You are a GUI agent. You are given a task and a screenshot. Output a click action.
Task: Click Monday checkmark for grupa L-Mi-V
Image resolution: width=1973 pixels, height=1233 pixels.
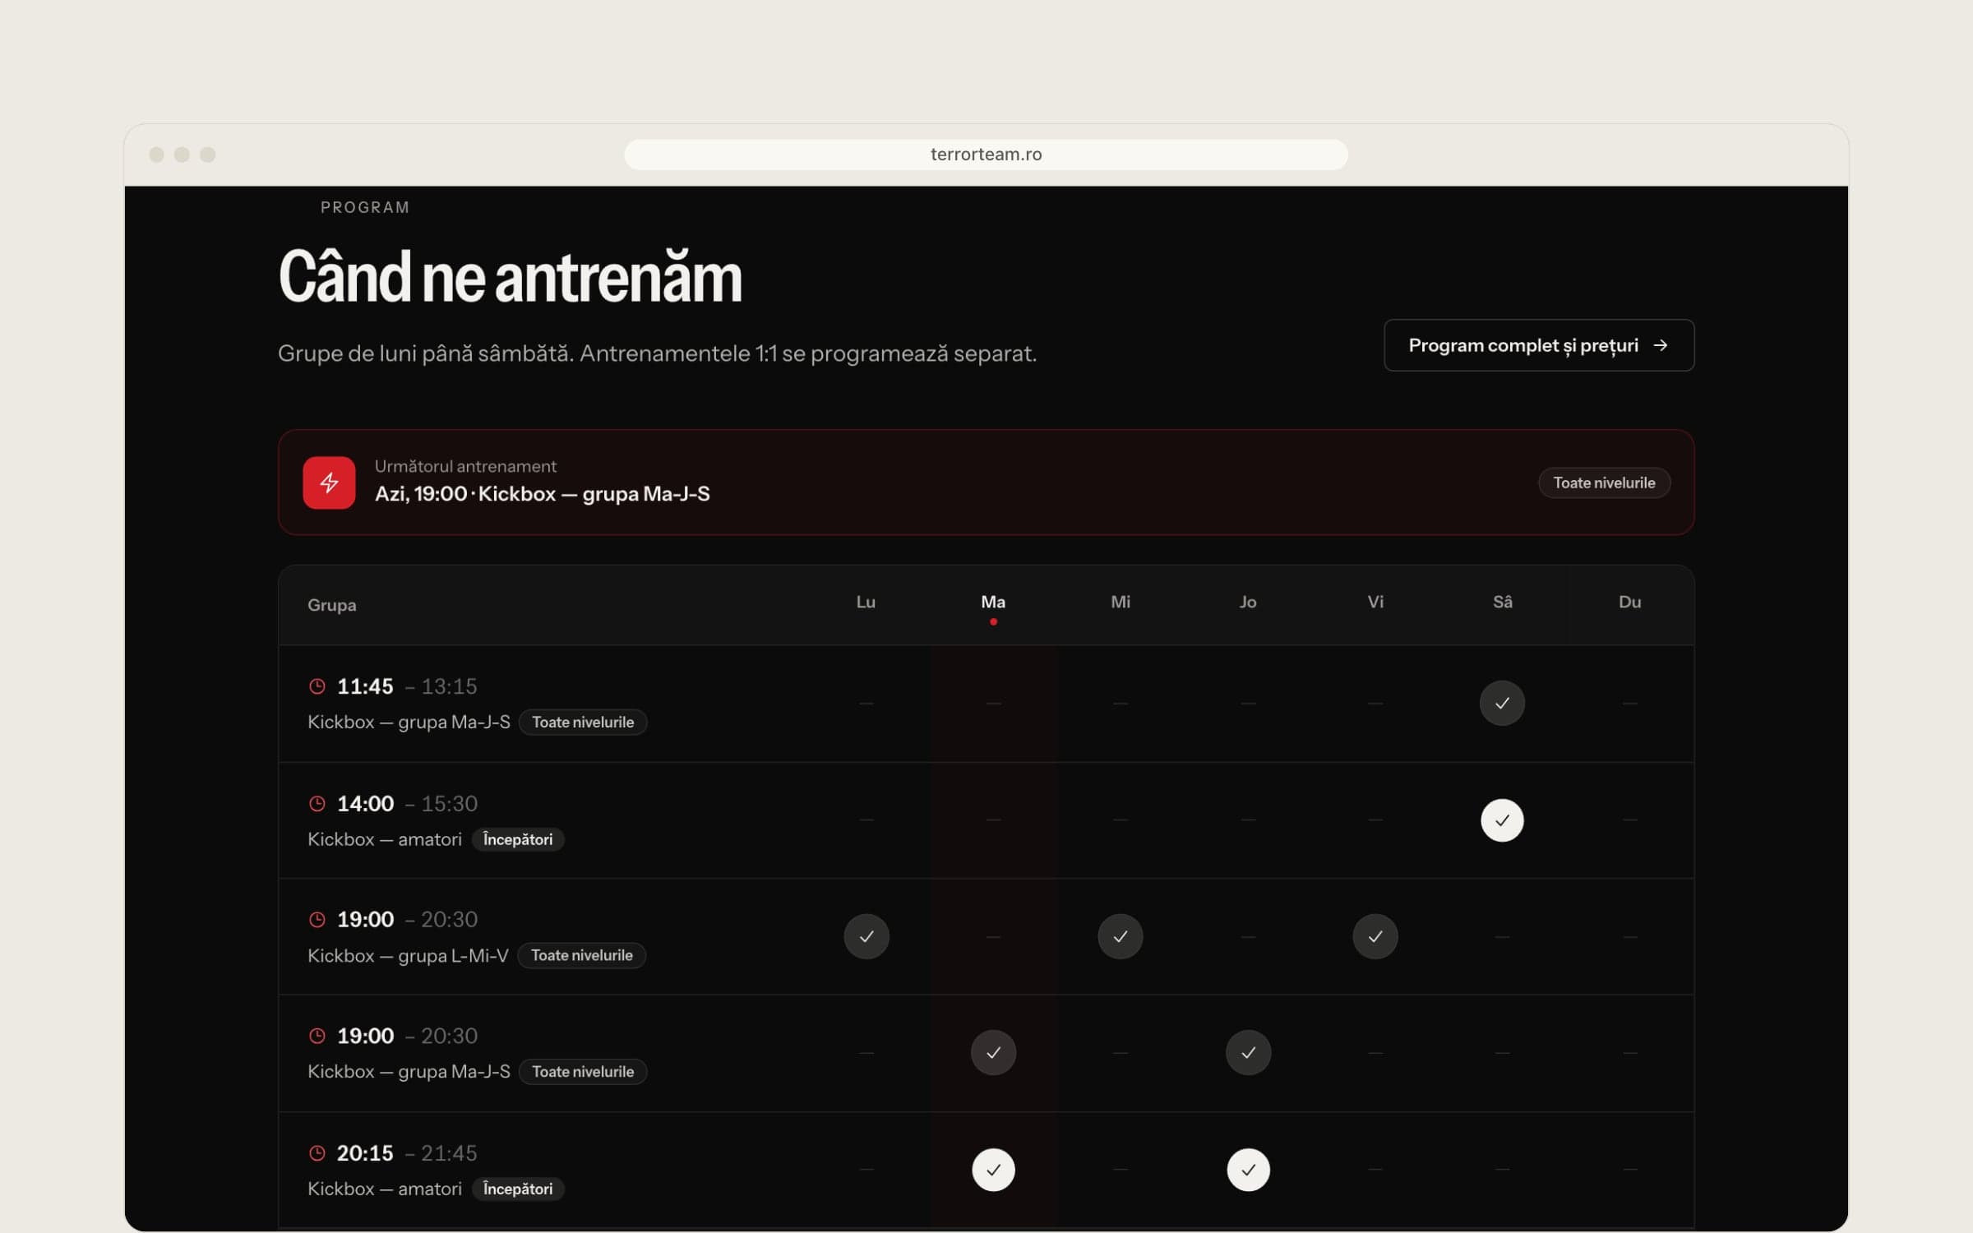pyautogui.click(x=866, y=936)
